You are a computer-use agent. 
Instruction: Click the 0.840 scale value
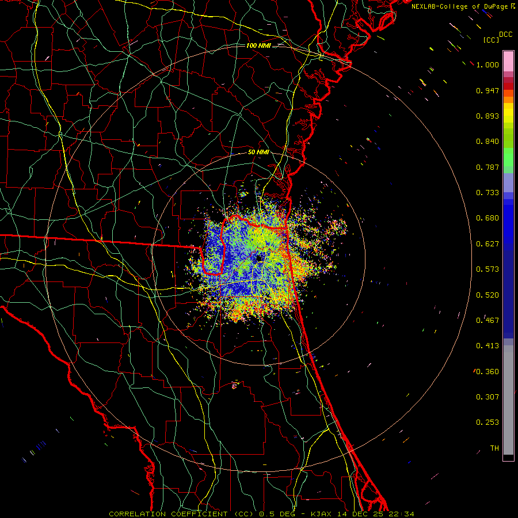point(487,142)
